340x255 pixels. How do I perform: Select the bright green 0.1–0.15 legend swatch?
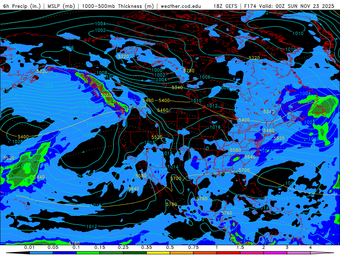point(88,253)
